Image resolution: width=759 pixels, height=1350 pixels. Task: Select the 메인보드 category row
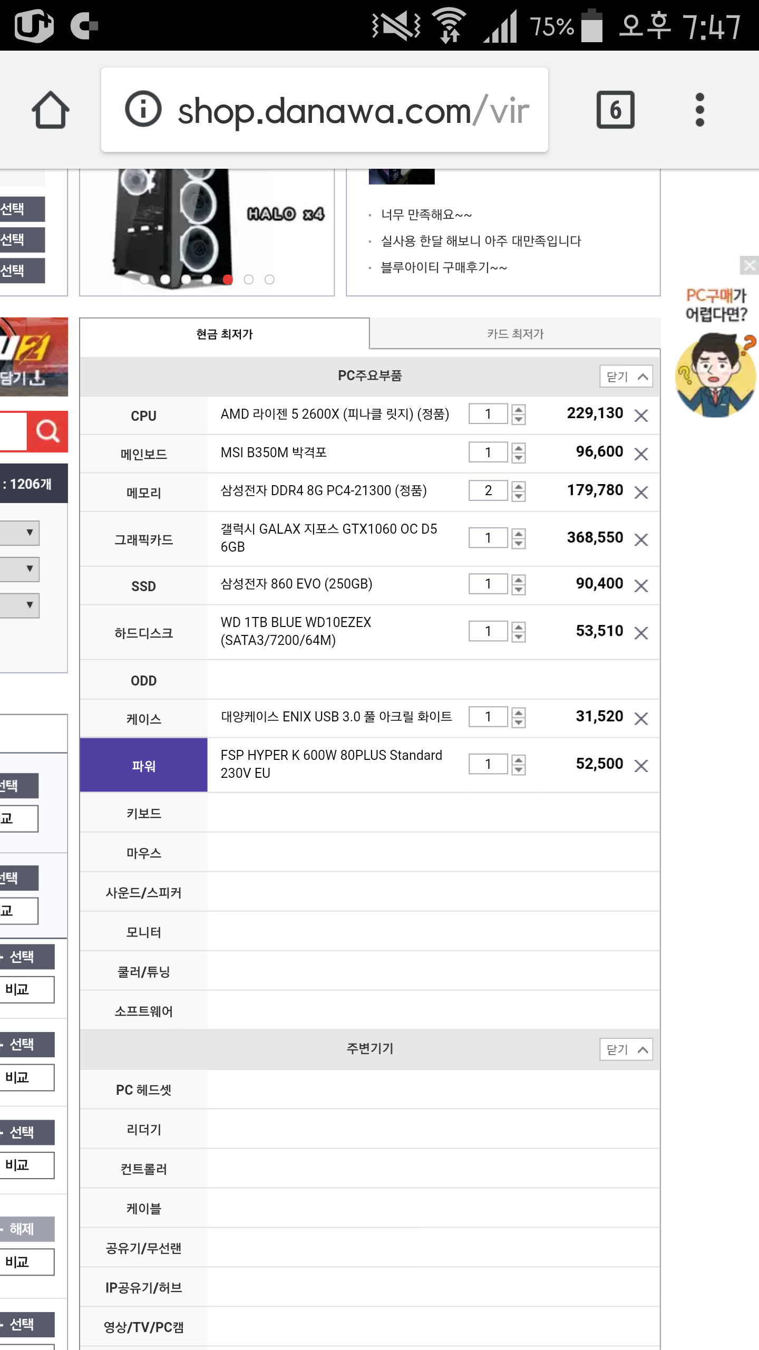[143, 454]
